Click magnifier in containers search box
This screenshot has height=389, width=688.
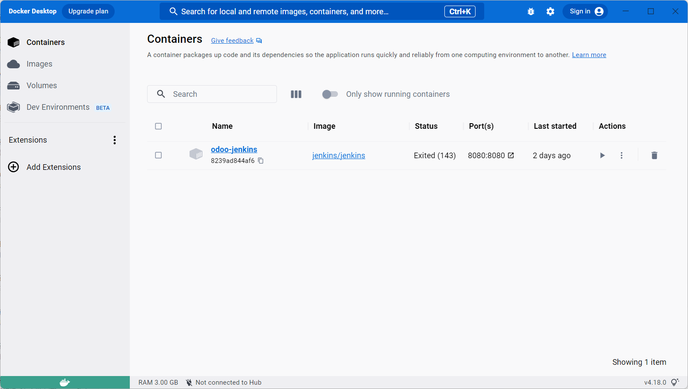161,94
